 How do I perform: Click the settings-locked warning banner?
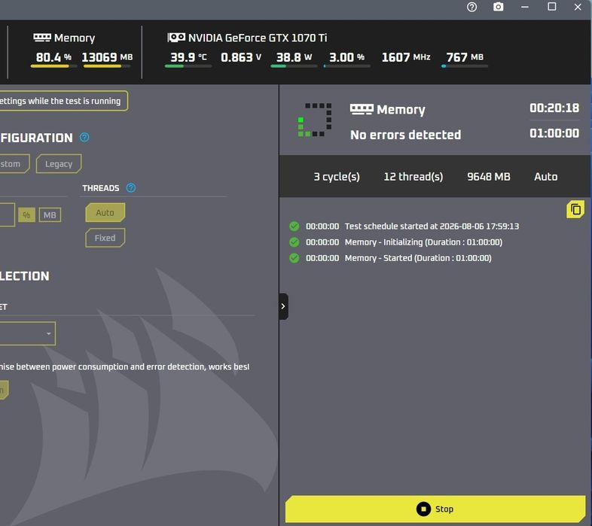tap(63, 101)
